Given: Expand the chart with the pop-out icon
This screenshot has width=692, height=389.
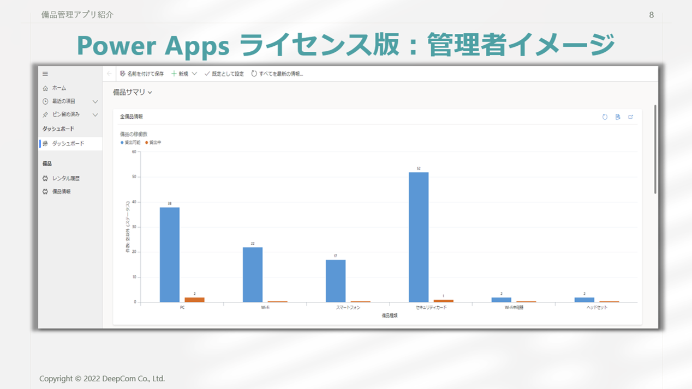Looking at the screenshot, I should click(631, 117).
